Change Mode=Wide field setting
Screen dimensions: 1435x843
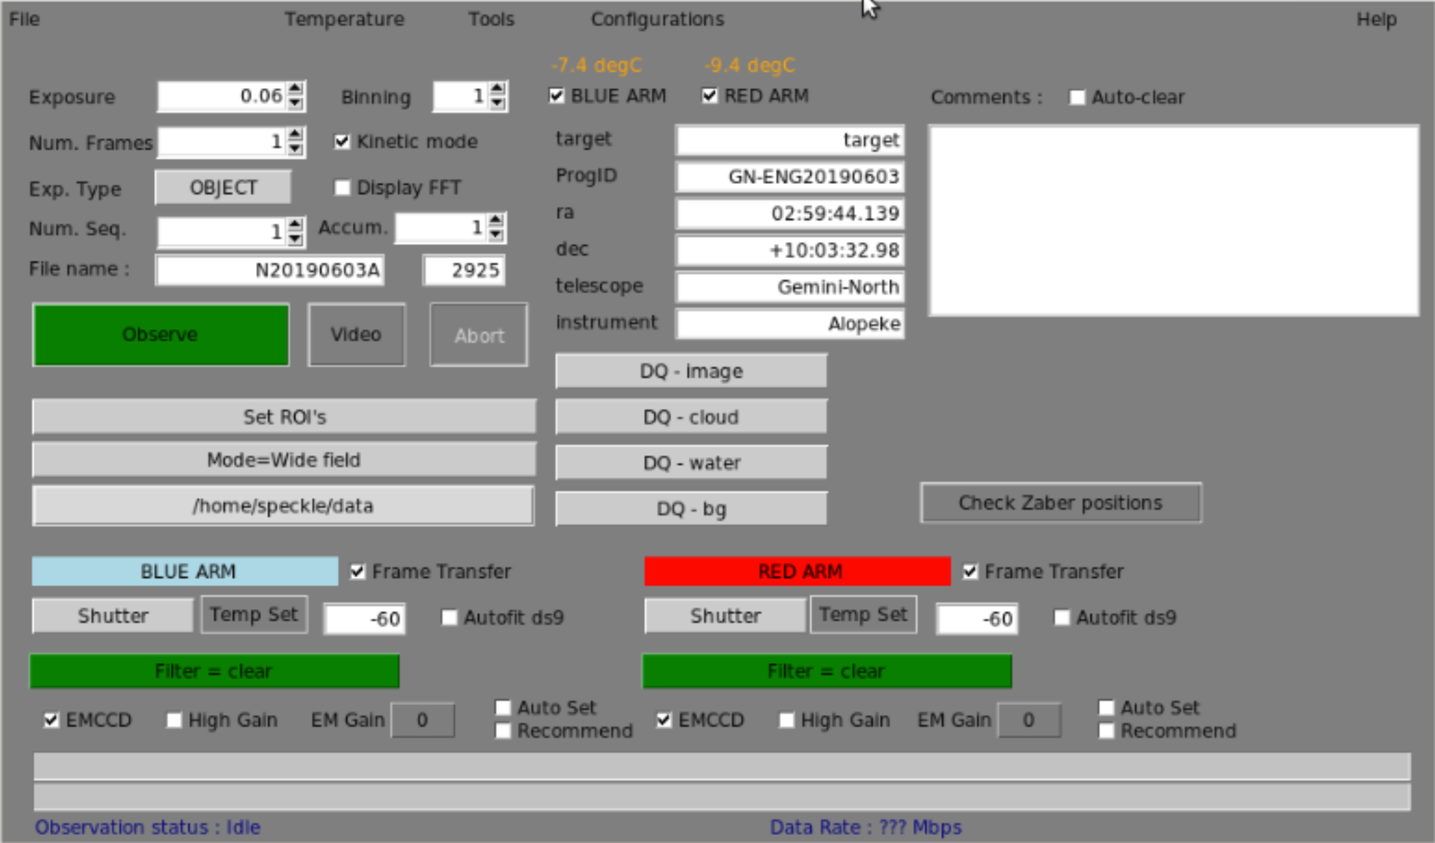pyautogui.click(x=284, y=460)
